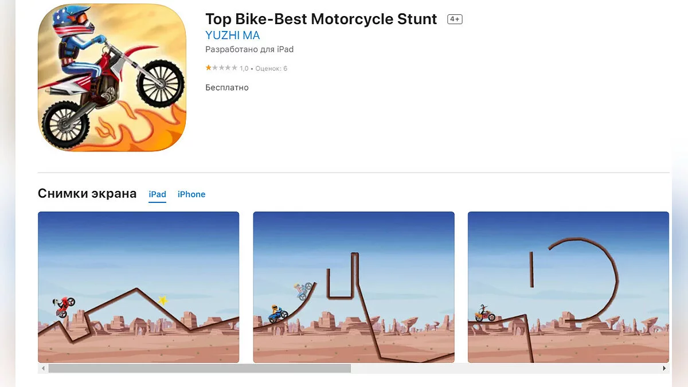Open the YUZHI MA developer link

tap(232, 36)
